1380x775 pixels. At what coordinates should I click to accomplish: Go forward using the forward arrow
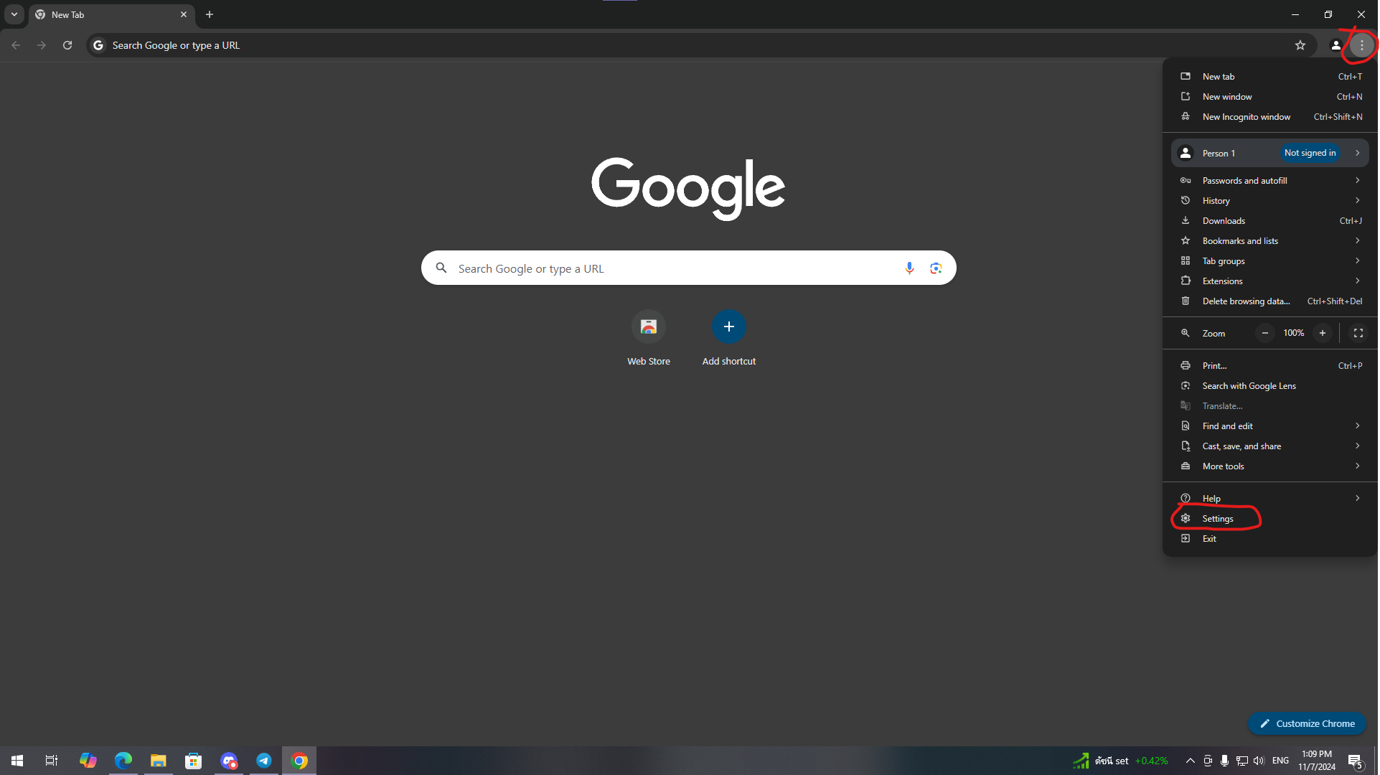click(42, 45)
